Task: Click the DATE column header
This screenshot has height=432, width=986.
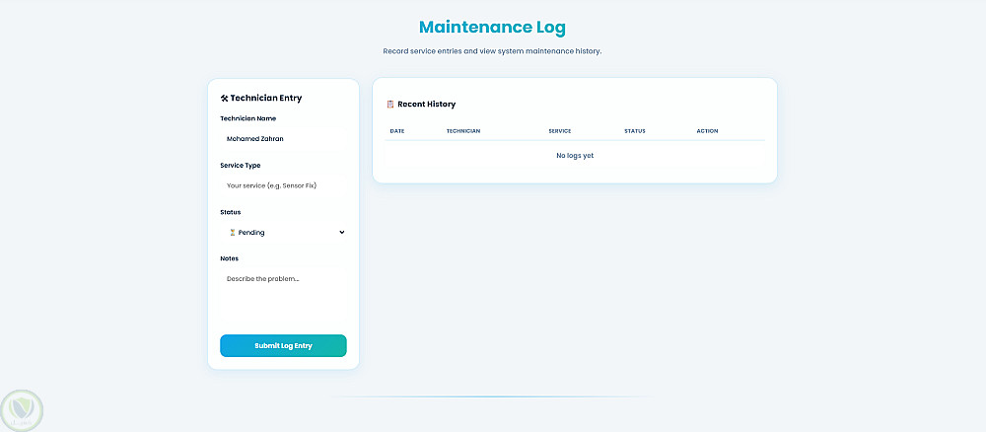Action: (x=396, y=131)
